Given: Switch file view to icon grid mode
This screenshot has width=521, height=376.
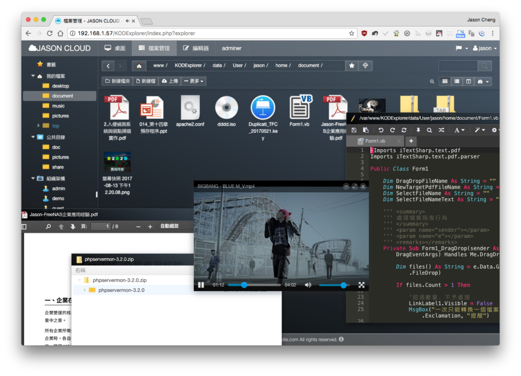Looking at the screenshot, I should 445,81.
